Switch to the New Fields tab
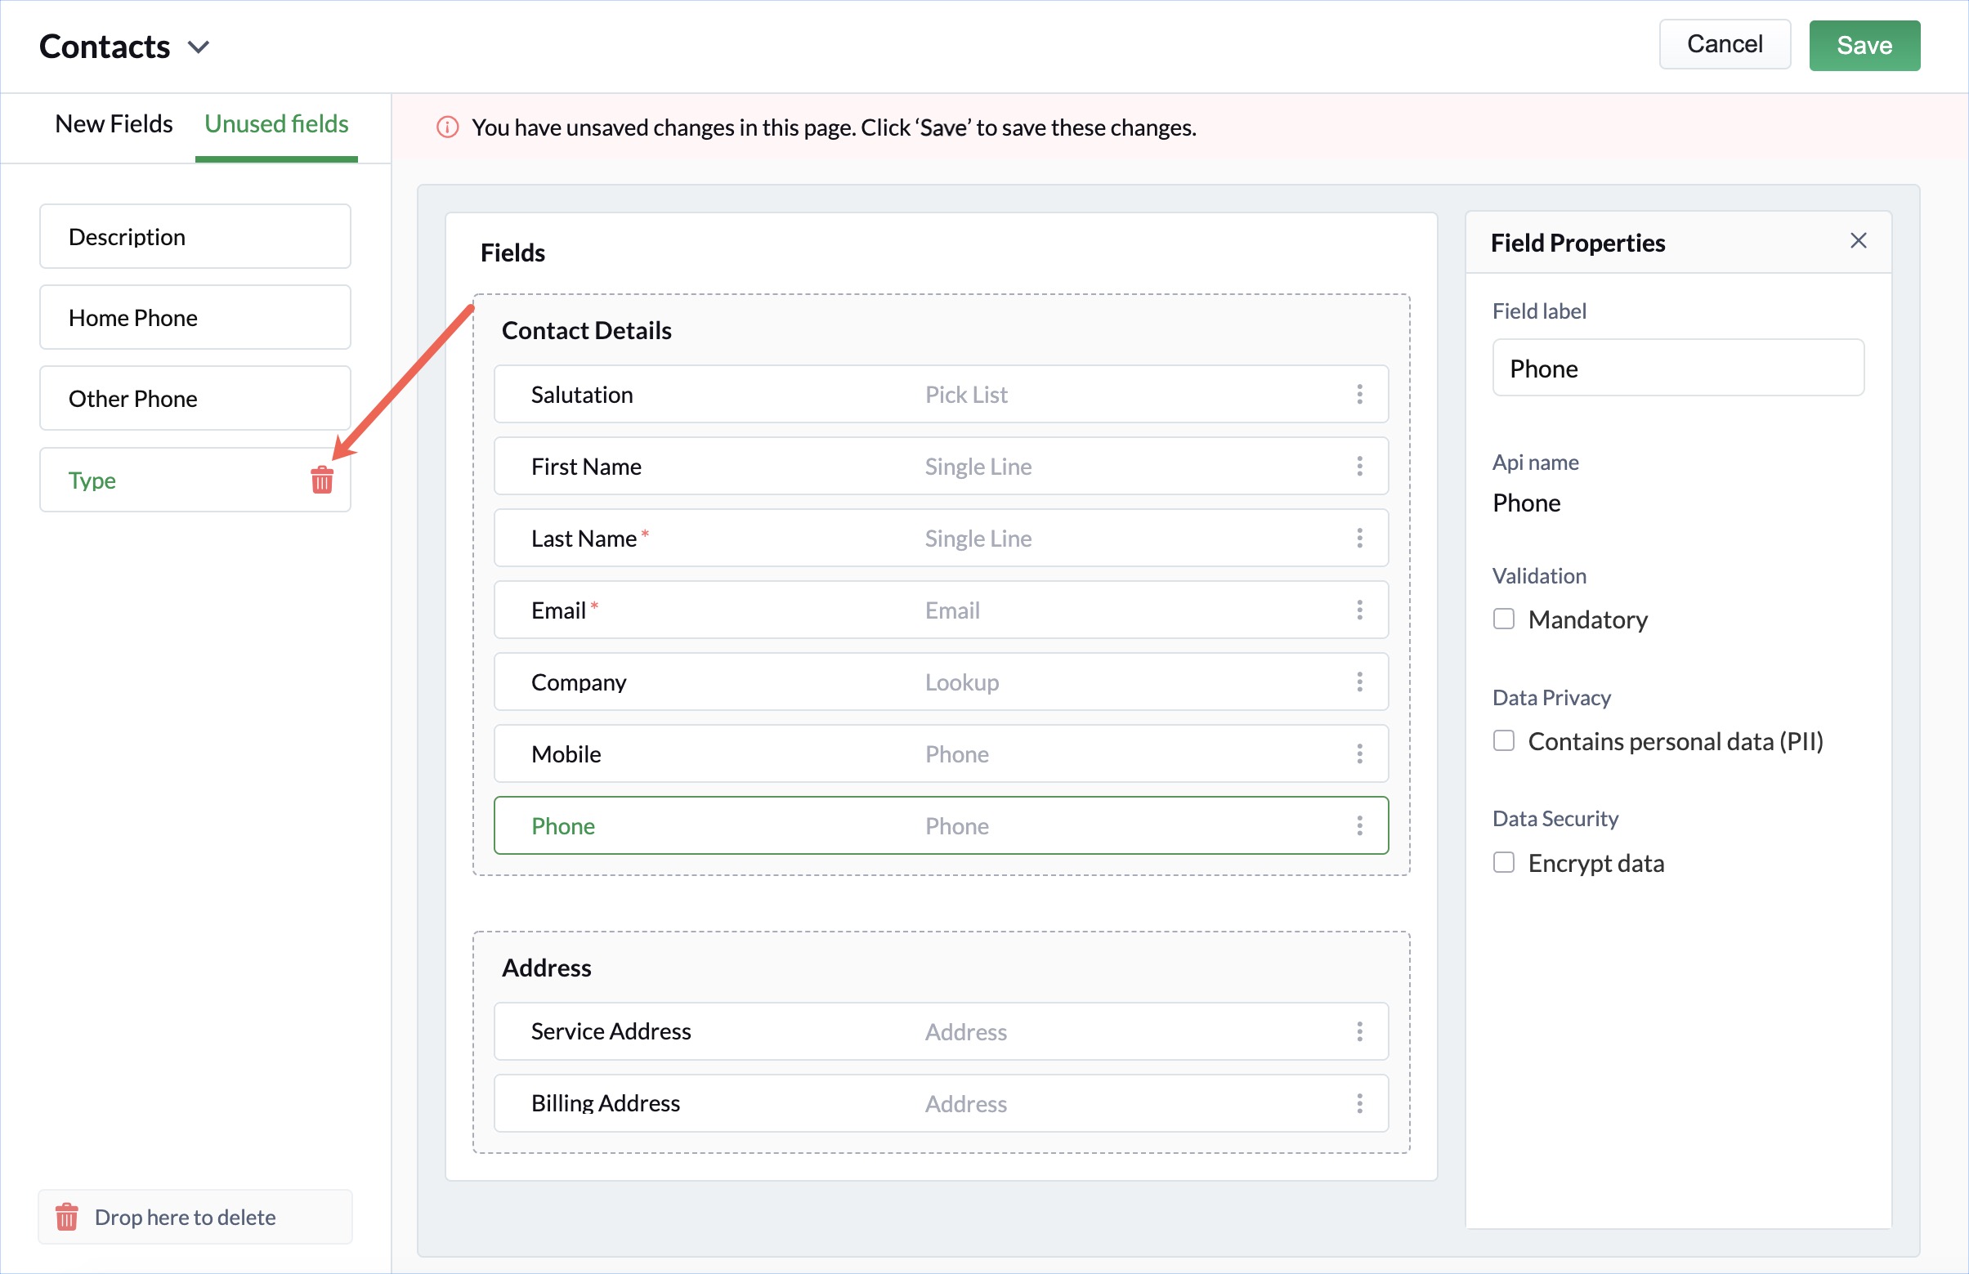Screen dimensions: 1969x1274 tap(114, 124)
